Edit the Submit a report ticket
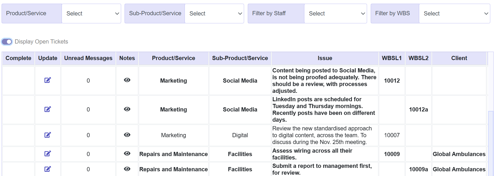 pos(48,169)
